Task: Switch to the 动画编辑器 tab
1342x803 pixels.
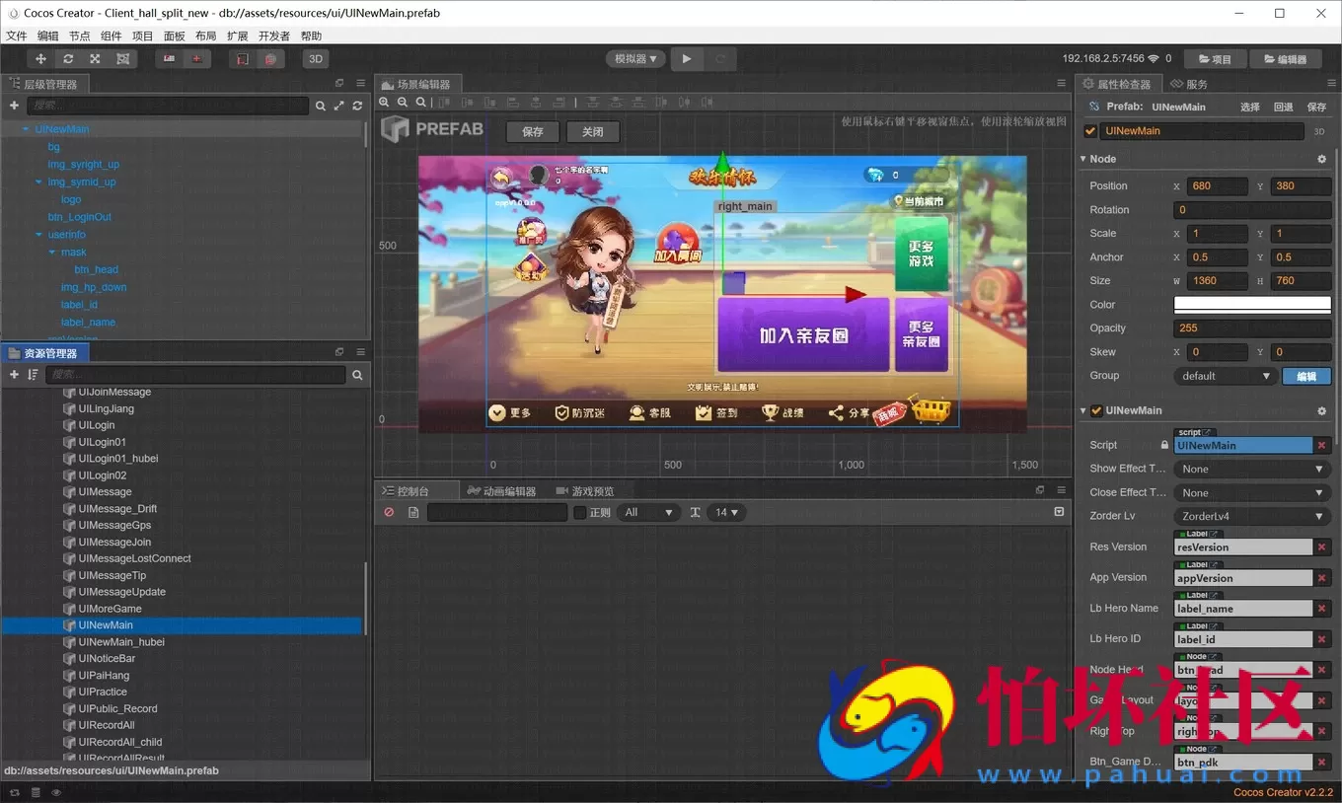Action: click(502, 491)
